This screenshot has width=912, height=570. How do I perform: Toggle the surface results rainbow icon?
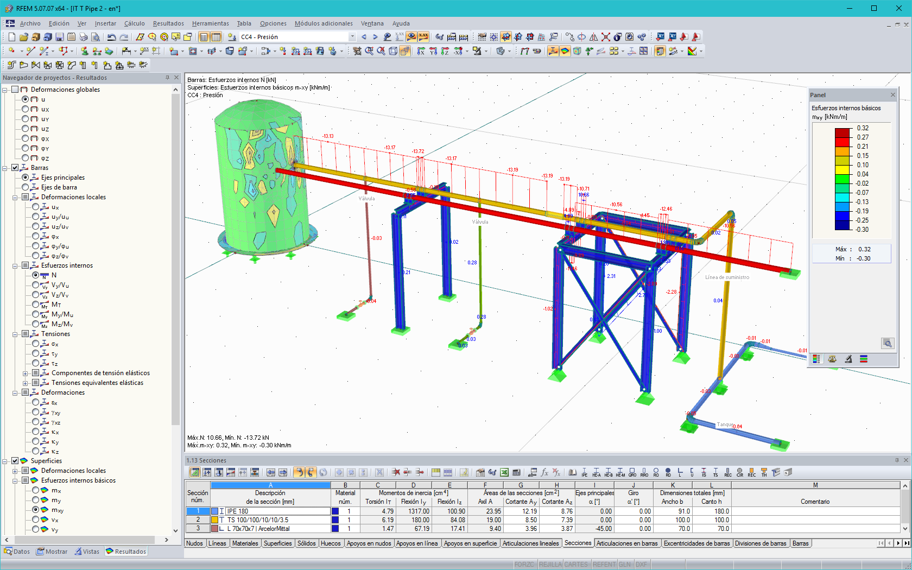click(565, 51)
